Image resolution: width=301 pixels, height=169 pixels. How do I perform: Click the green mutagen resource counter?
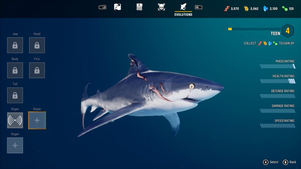click(288, 9)
